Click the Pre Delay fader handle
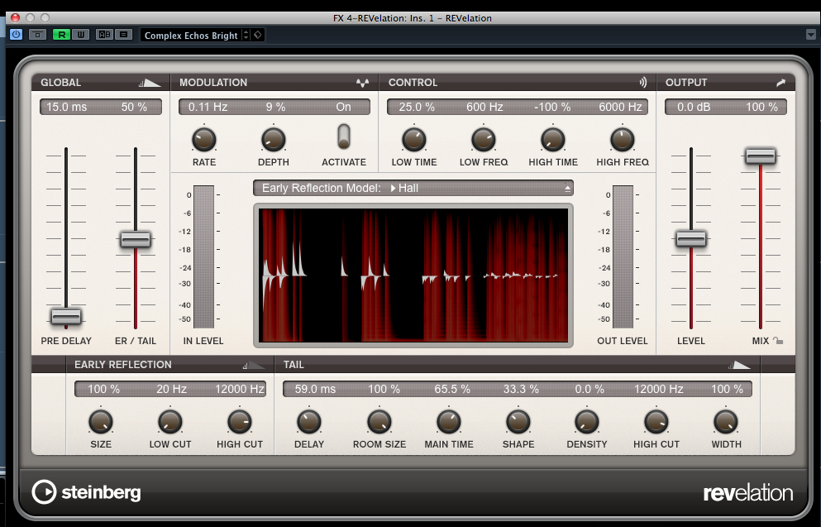Screen dimensions: 821x527 pyautogui.click(x=66, y=316)
